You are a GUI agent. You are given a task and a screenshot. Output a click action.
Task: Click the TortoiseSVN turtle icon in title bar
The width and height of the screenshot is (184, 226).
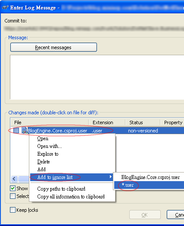point(5,7)
